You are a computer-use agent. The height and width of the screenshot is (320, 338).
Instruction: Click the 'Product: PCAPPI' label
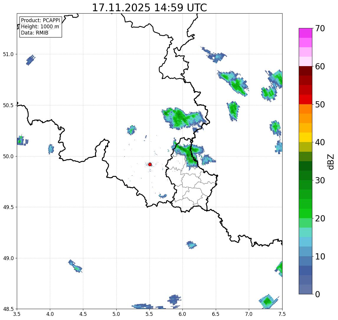(x=40, y=20)
